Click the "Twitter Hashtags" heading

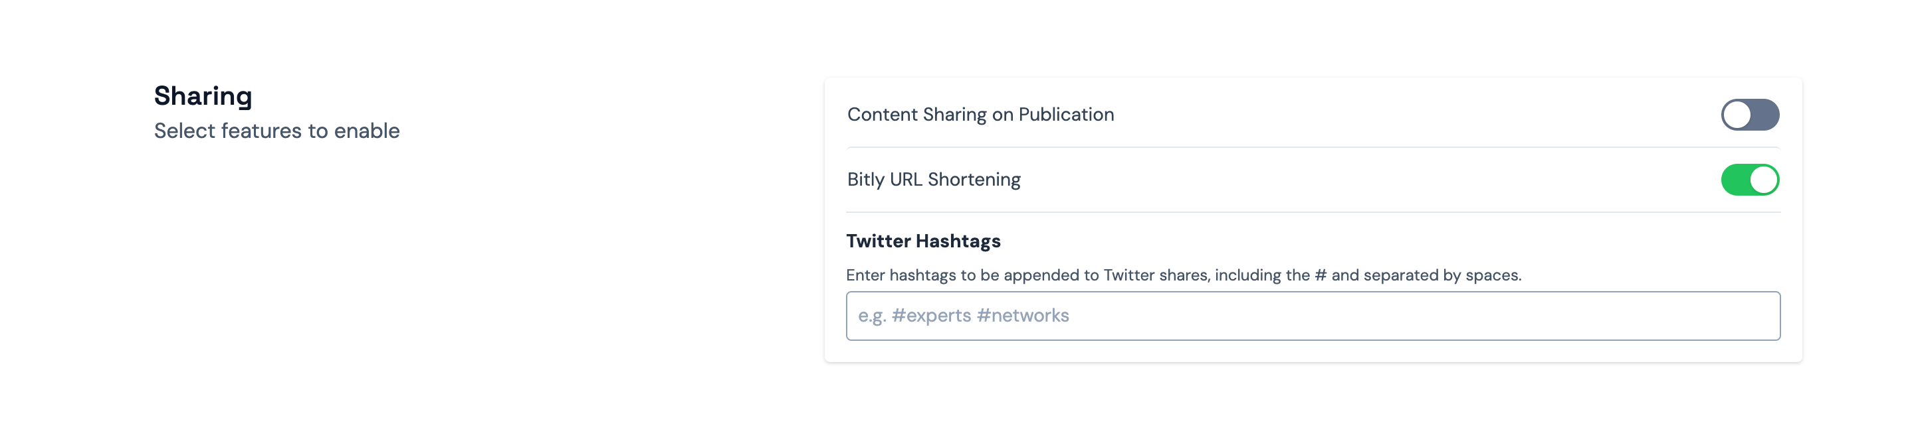point(923,241)
